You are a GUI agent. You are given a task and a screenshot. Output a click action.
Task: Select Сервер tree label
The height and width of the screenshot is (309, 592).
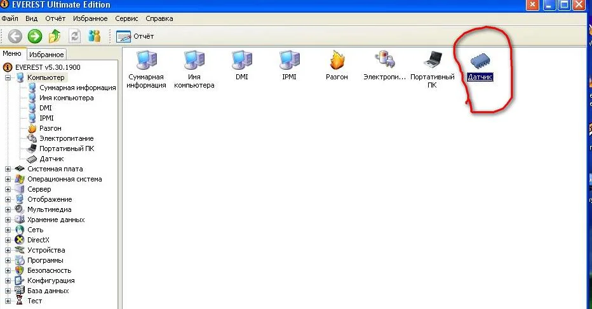coord(39,190)
